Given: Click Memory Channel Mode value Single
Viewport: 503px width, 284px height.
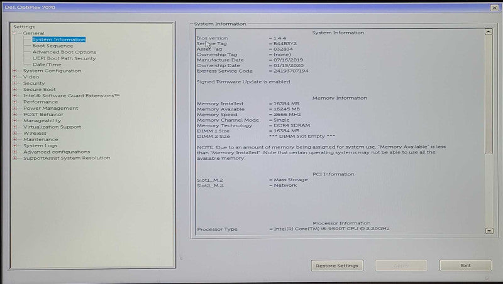Looking at the screenshot, I should point(281,120).
